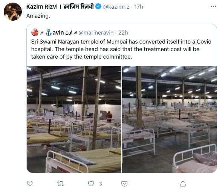Select the 'Amazing.' tweet text

pyautogui.click(x=38, y=16)
